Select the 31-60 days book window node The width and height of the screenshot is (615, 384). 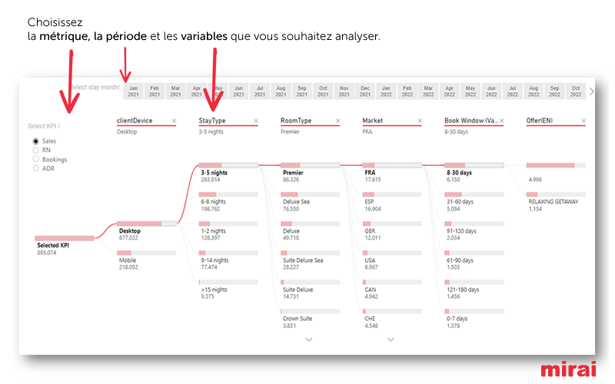point(474,194)
